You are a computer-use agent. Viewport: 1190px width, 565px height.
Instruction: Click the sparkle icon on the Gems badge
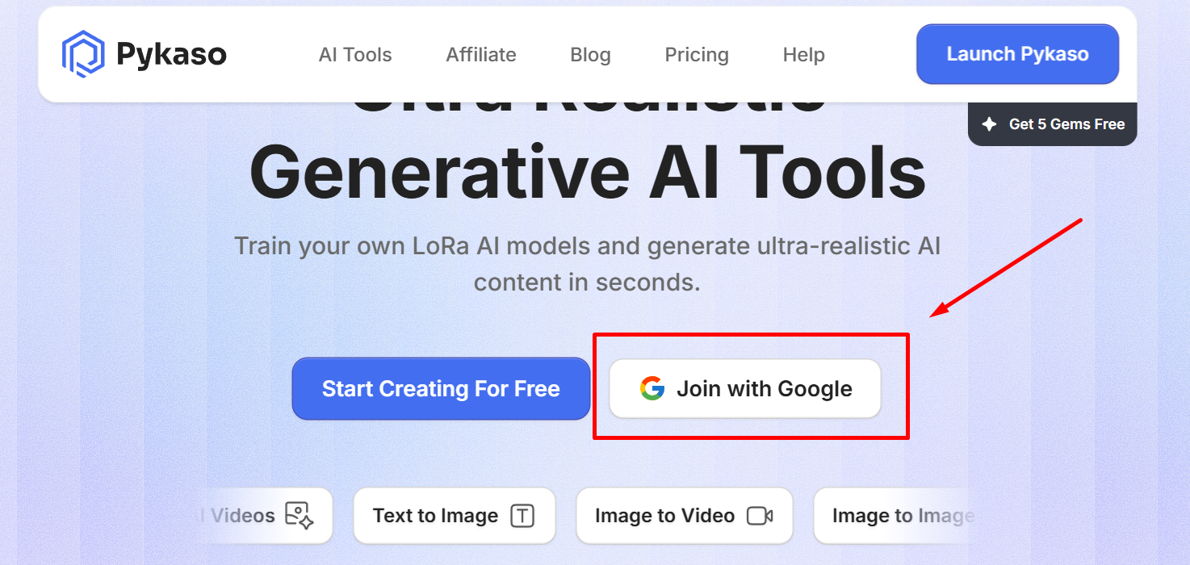(990, 123)
